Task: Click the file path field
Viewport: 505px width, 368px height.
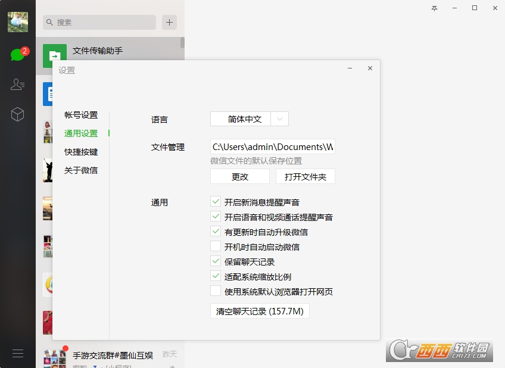Action: point(273,147)
